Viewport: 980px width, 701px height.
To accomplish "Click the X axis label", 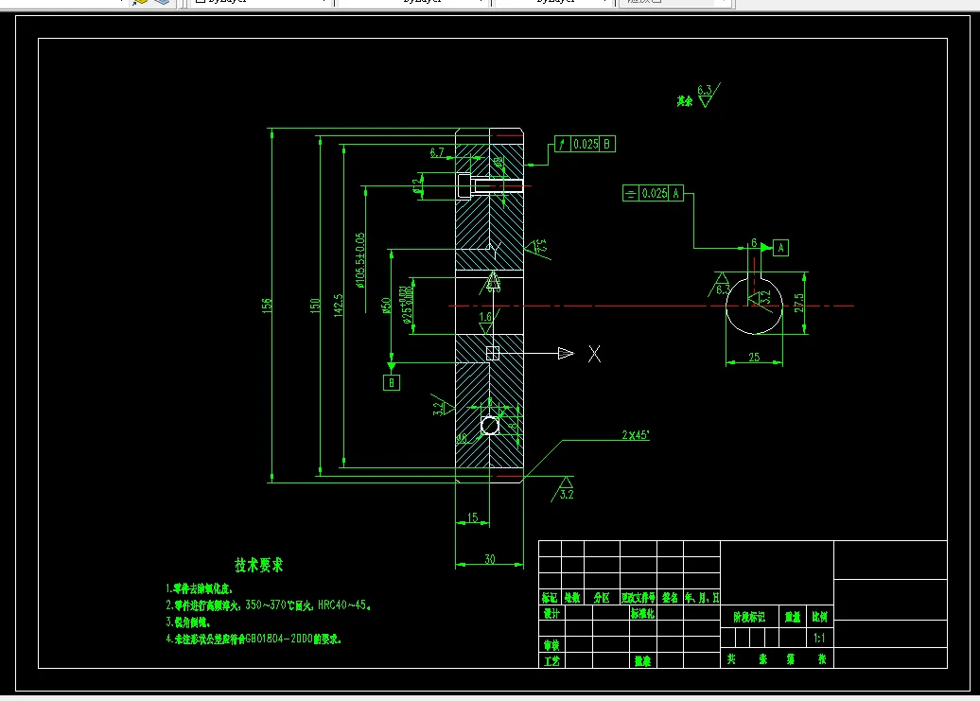I will tap(594, 354).
